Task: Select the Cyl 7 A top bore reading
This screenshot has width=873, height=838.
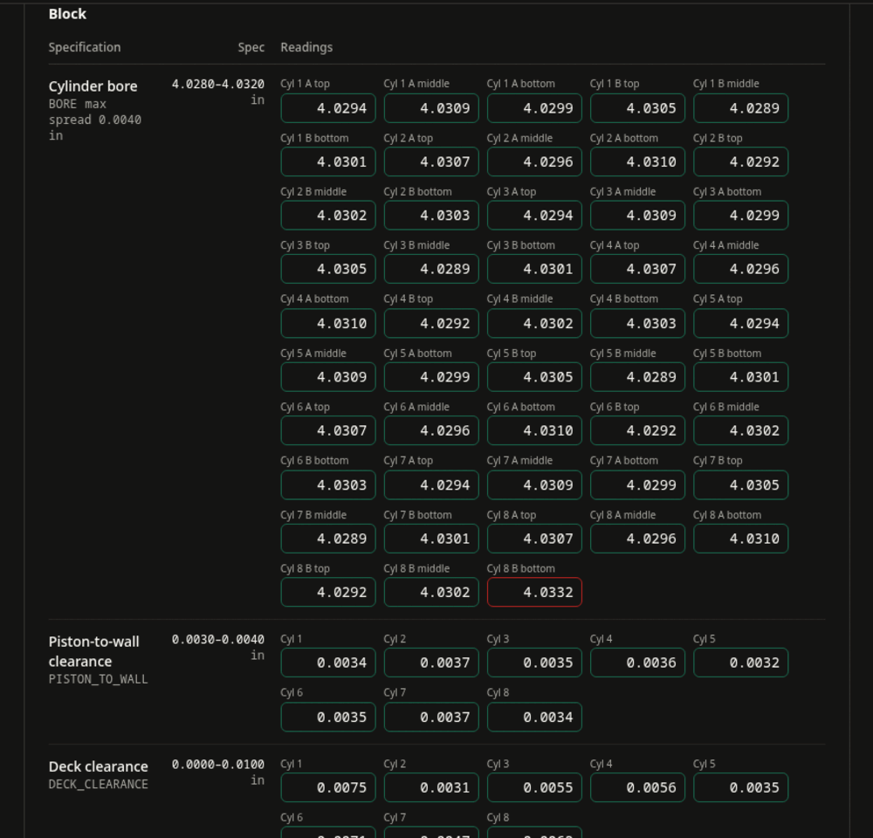Action: 431,485
